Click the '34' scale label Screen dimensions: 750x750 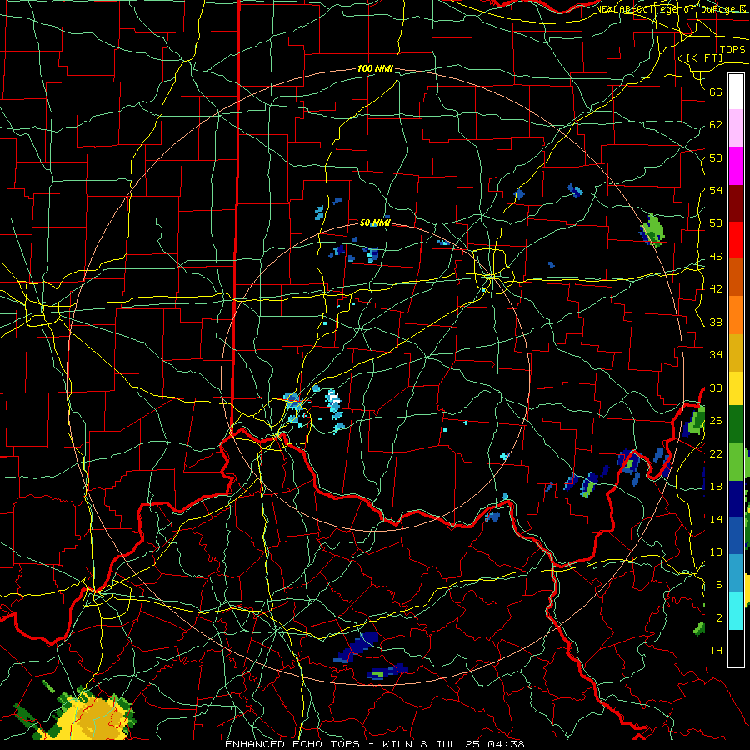[x=716, y=354]
